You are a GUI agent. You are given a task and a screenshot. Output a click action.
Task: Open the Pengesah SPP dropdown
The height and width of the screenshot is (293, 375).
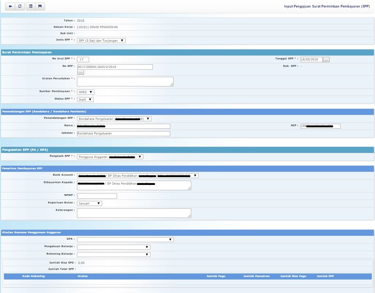(110, 157)
